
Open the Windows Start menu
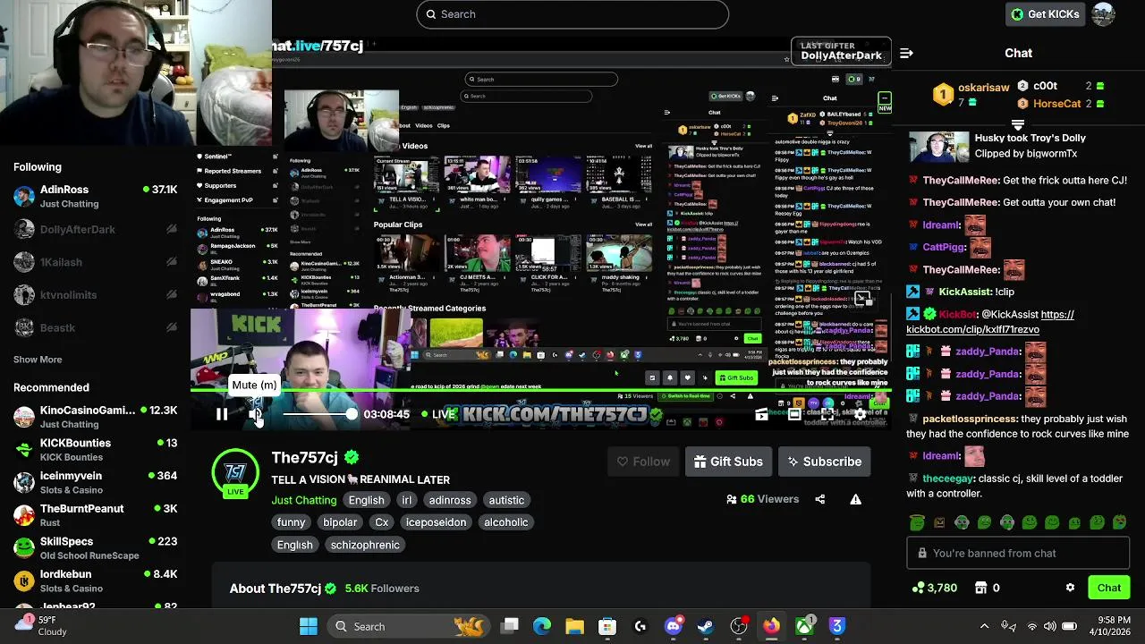click(x=309, y=626)
